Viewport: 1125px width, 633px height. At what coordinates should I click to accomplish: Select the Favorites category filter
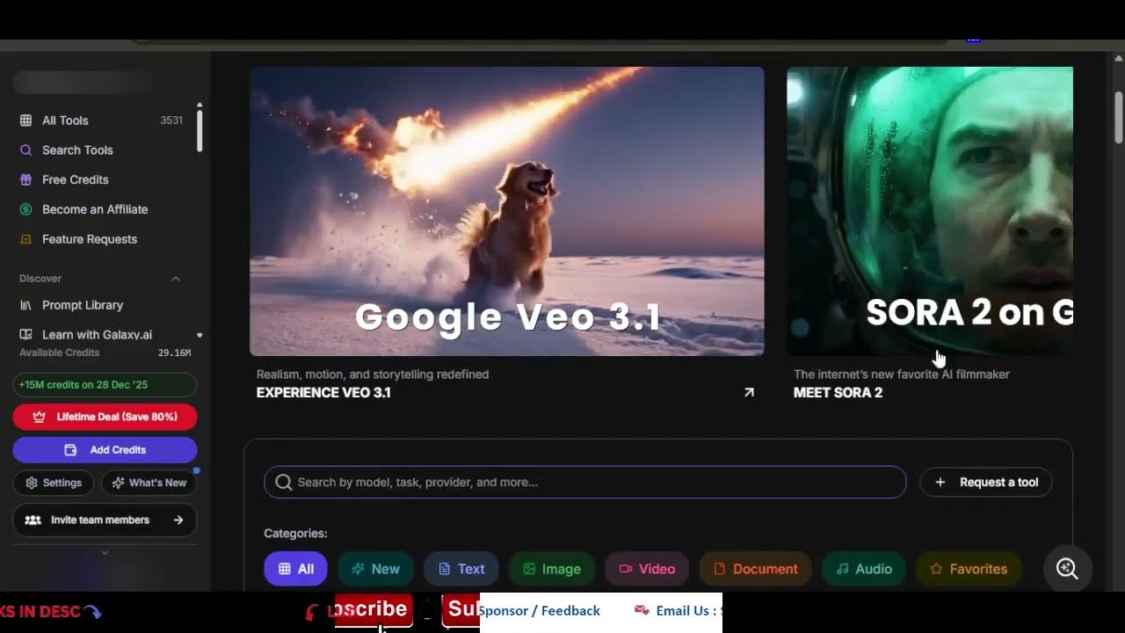969,569
